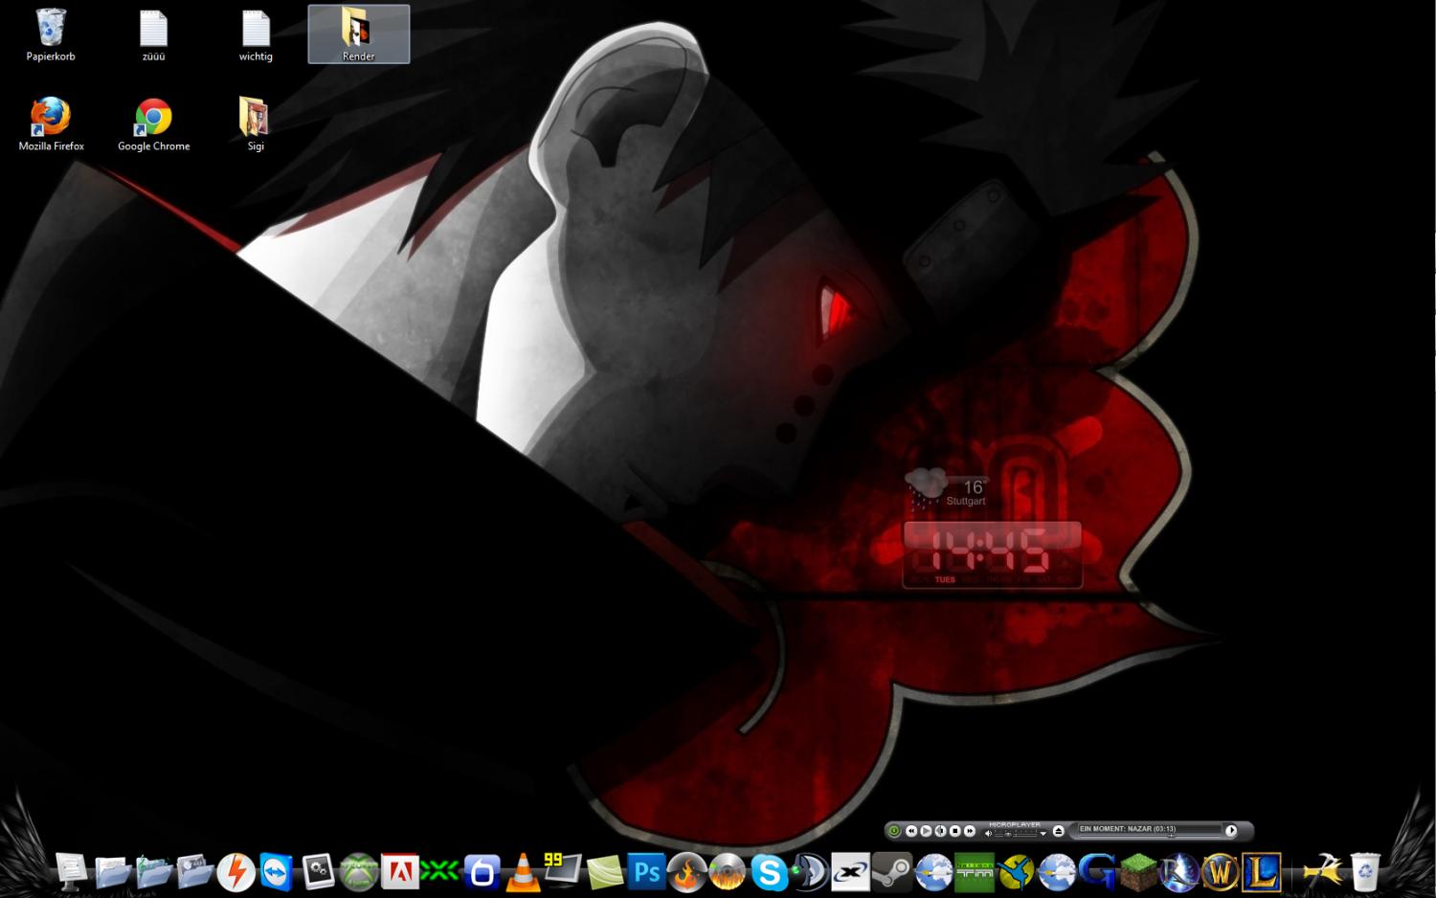Launch VLC media player cone icon
Image resolution: width=1436 pixels, height=898 pixels.
pos(523,872)
